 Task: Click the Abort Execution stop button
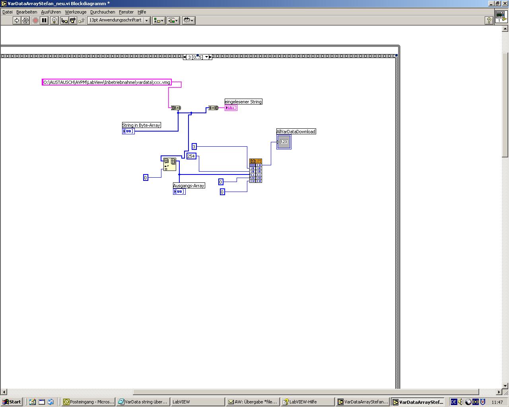point(35,20)
